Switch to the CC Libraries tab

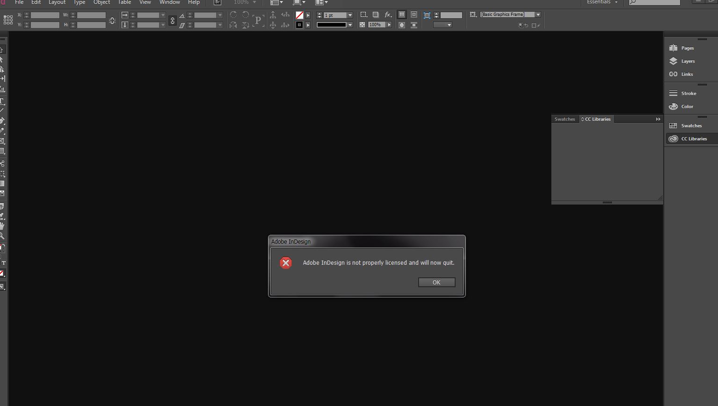[x=596, y=119]
